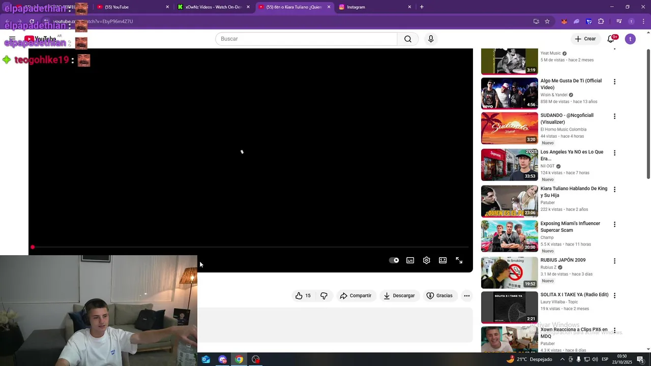Click the Descargar download button

click(x=399, y=296)
